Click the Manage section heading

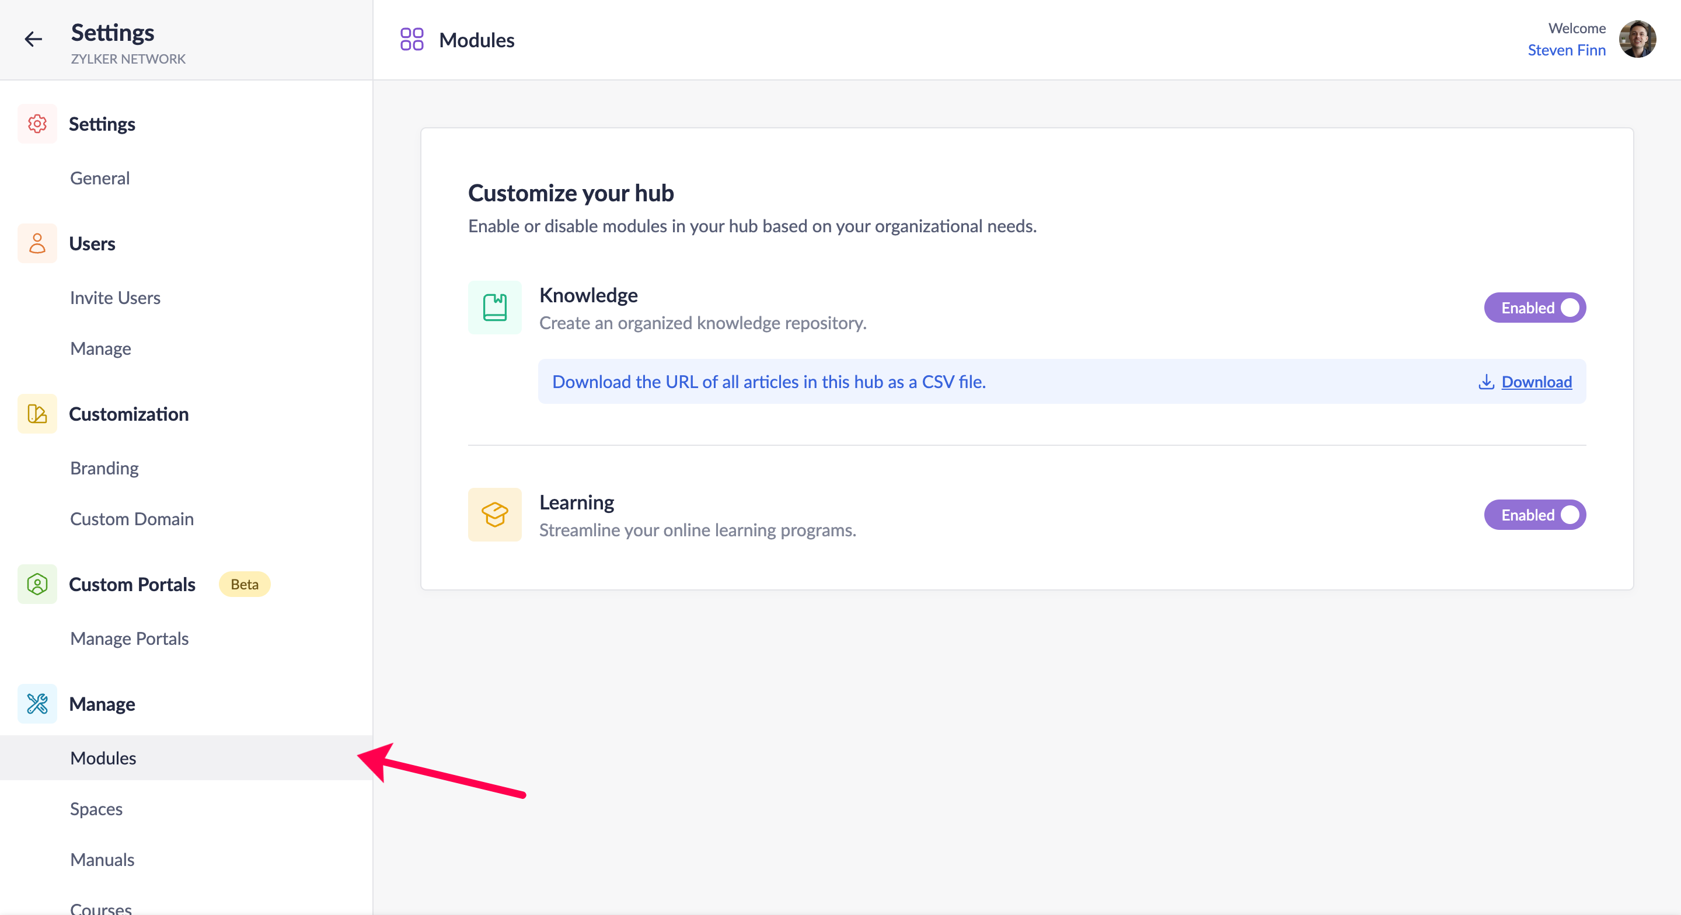(x=102, y=704)
